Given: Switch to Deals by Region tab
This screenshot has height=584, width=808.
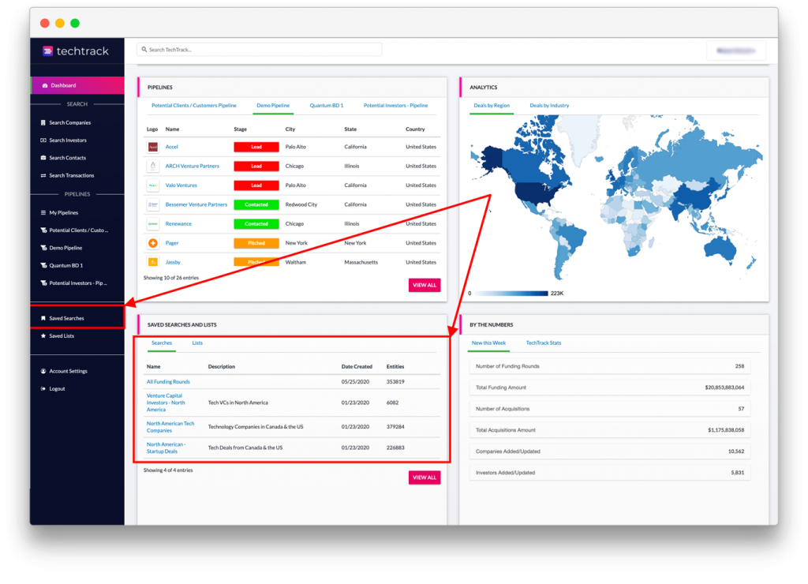Looking at the screenshot, I should 492,105.
